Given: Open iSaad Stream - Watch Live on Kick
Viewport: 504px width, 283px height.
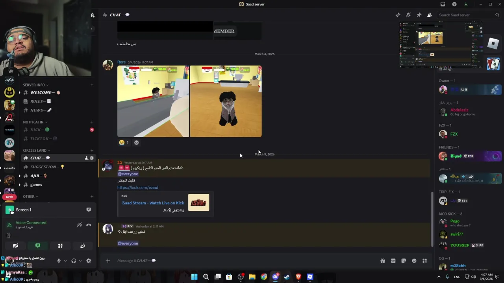Looking at the screenshot, I should pyautogui.click(x=153, y=203).
